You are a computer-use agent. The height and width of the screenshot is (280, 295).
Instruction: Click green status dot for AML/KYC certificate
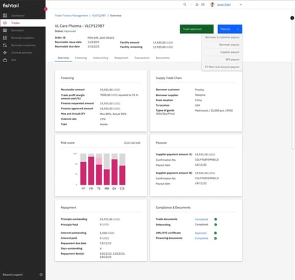coord(216,233)
